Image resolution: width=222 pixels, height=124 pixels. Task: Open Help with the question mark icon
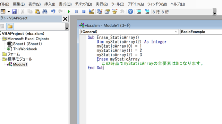[x=130, y=11]
